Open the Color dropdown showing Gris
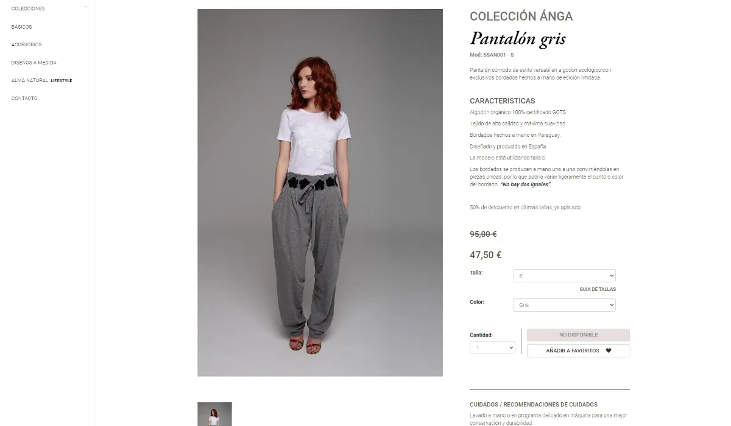 pos(564,305)
